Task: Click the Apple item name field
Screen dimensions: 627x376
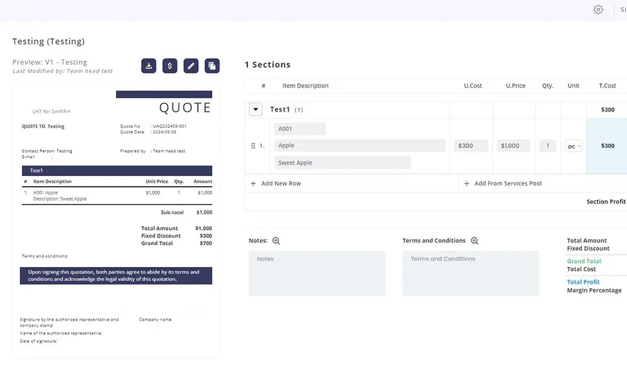Action: pyautogui.click(x=359, y=145)
